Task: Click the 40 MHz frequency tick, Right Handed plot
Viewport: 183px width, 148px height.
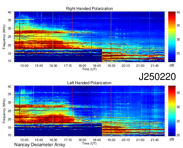Action: point(10,12)
